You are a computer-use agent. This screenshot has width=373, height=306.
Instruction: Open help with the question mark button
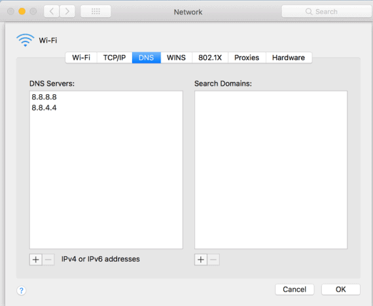(x=21, y=290)
